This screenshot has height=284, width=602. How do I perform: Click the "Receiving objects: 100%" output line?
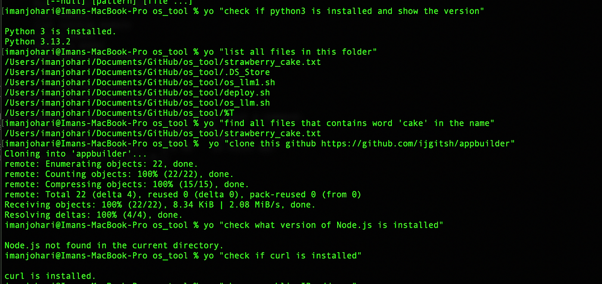(x=160, y=205)
